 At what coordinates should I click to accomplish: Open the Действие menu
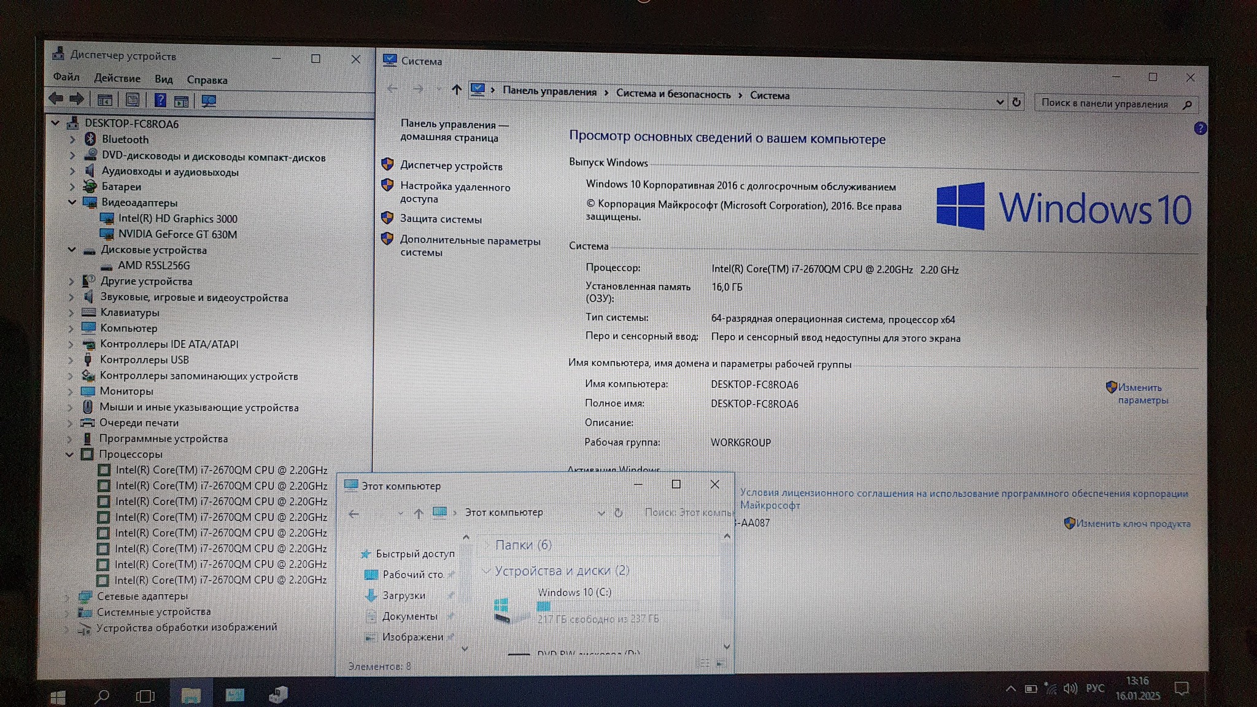117,79
